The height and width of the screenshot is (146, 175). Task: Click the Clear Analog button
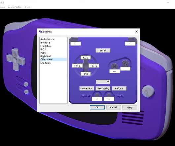pyautogui.click(x=103, y=88)
